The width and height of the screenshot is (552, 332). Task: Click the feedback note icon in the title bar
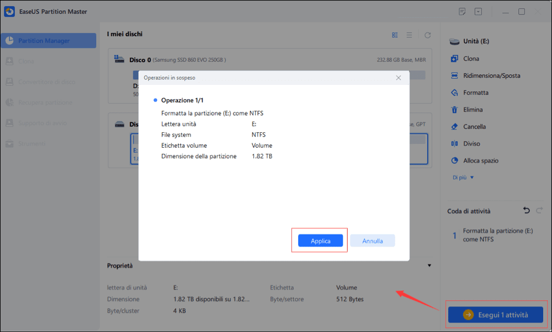tap(462, 12)
